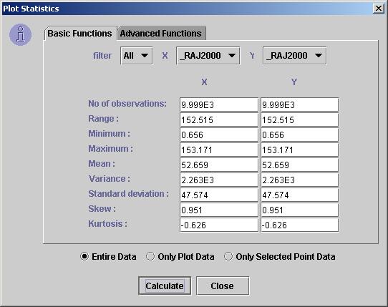This screenshot has height=307, width=388.
Task: Click the X Mean value field
Action: click(219, 165)
